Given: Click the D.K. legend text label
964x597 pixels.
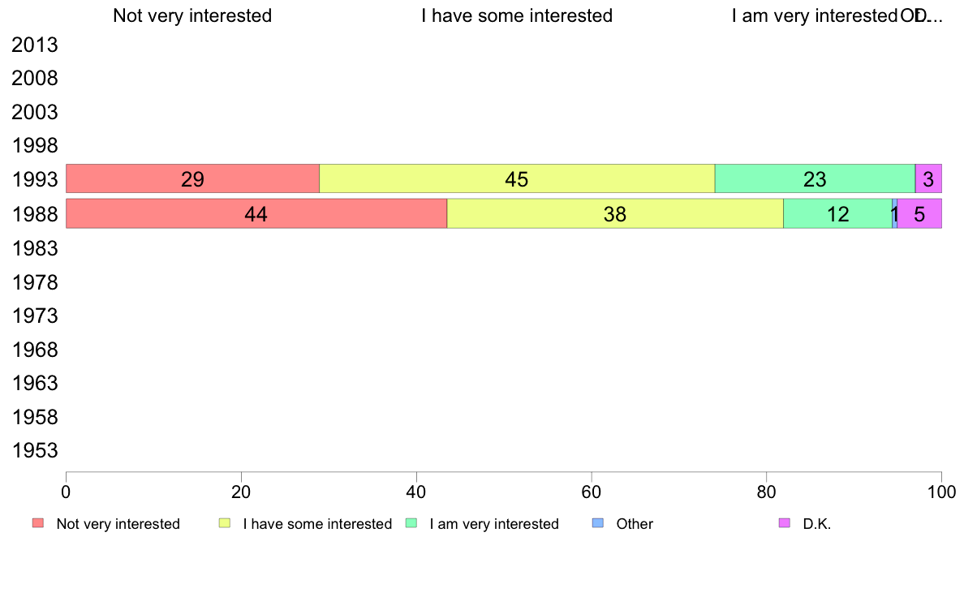Looking at the screenshot, I should (x=817, y=524).
